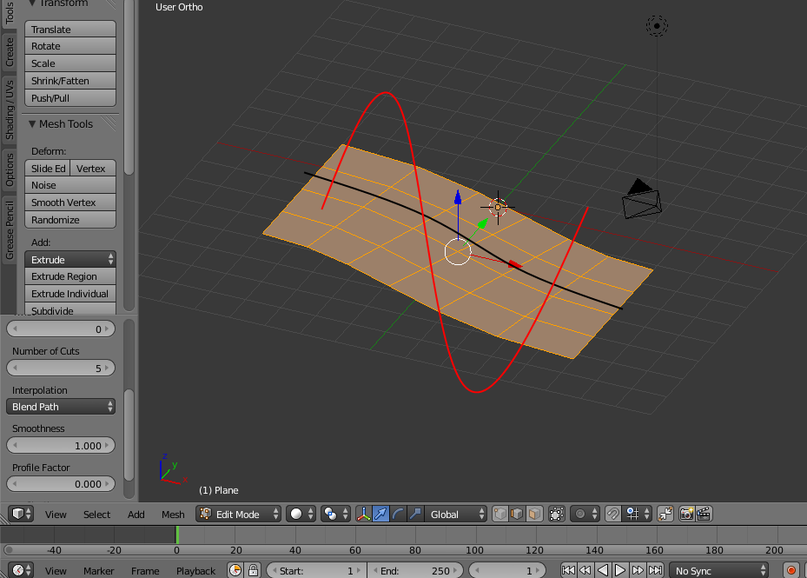Click the OpenGL render animation clapper icon
The width and height of the screenshot is (807, 578).
[x=704, y=514]
